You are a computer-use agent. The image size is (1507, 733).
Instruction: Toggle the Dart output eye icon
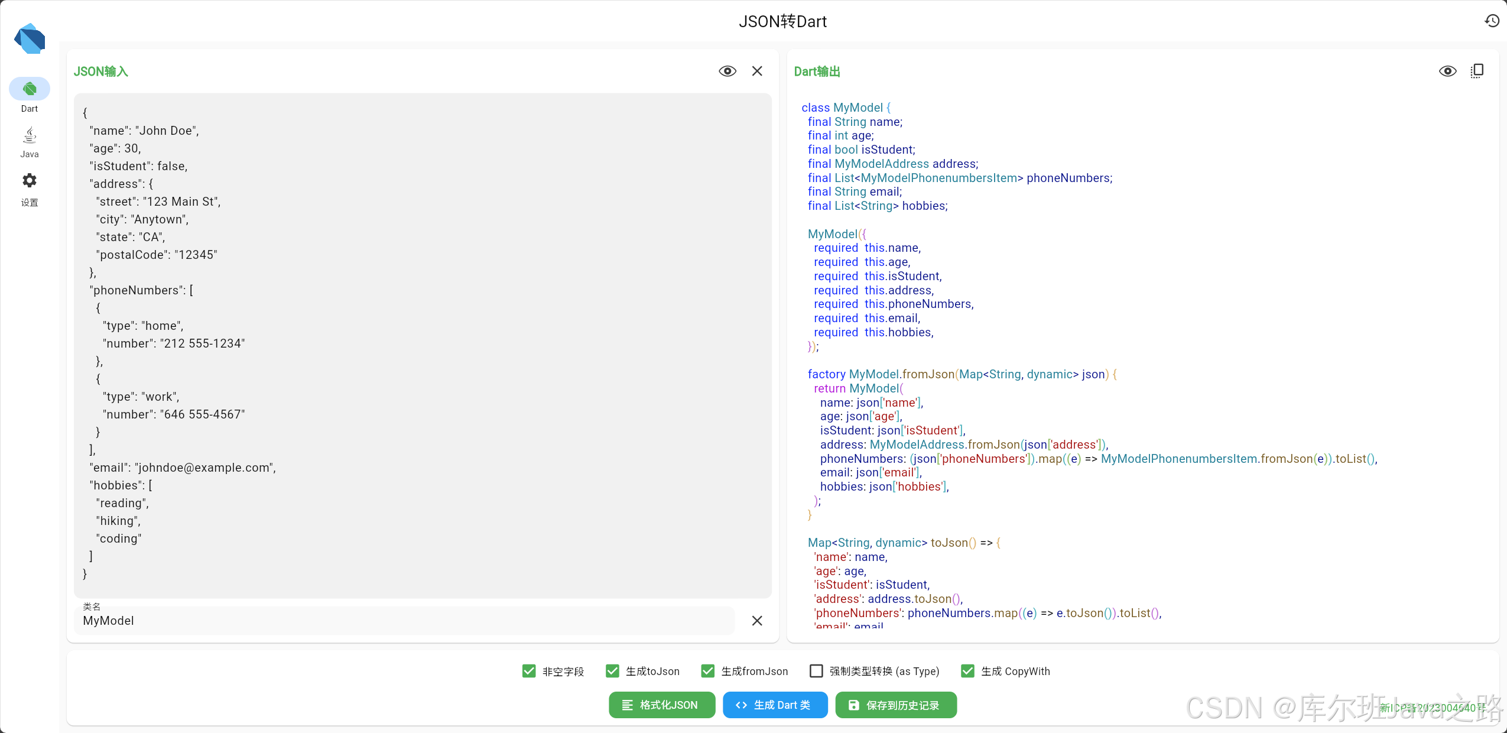pos(1447,72)
